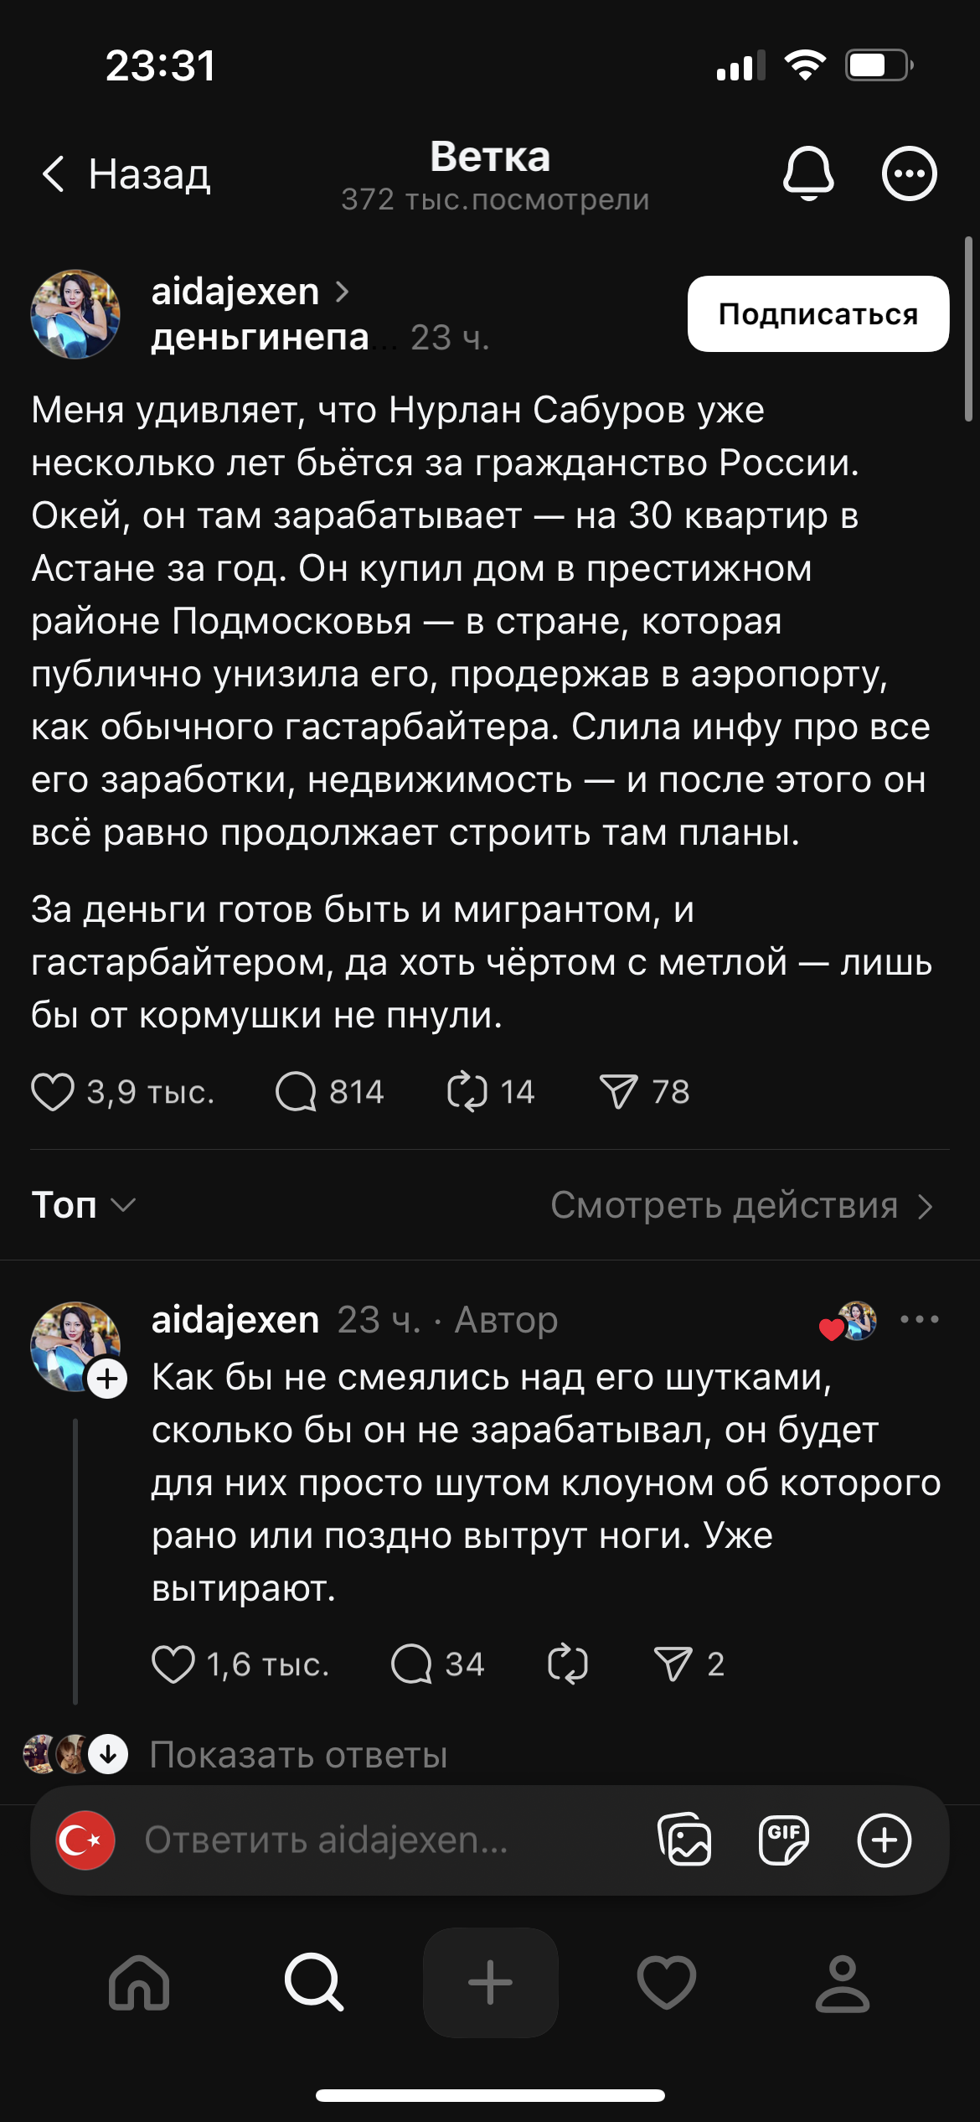Screen dimensions: 980x2122
Task: Expand the Топ sorting dropdown
Action: 84,1205
